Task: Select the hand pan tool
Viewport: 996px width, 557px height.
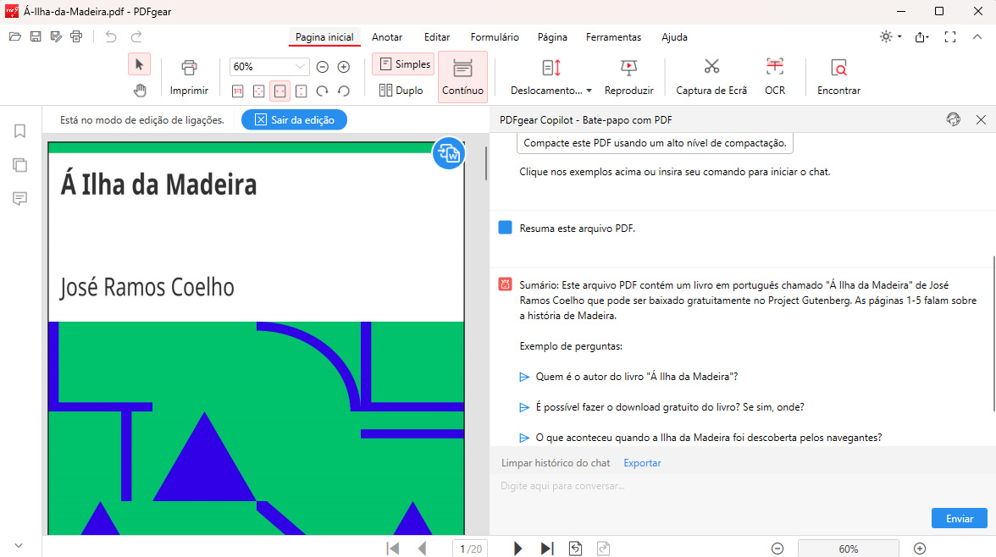Action: point(140,91)
